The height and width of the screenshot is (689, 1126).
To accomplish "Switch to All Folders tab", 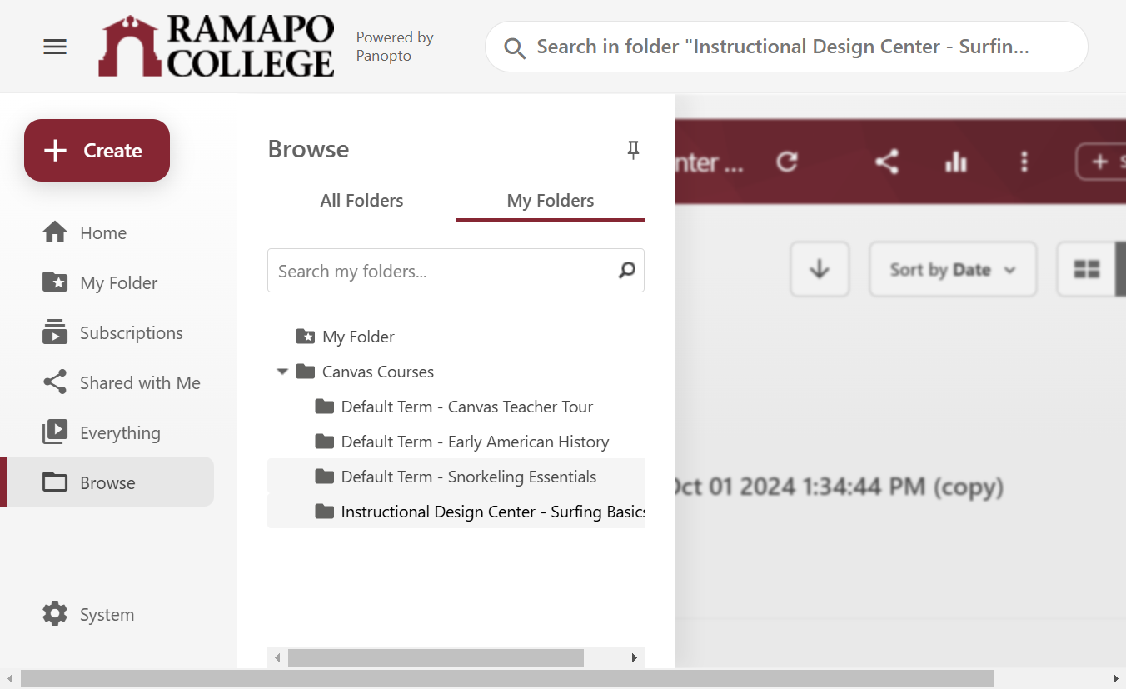I will (x=361, y=201).
